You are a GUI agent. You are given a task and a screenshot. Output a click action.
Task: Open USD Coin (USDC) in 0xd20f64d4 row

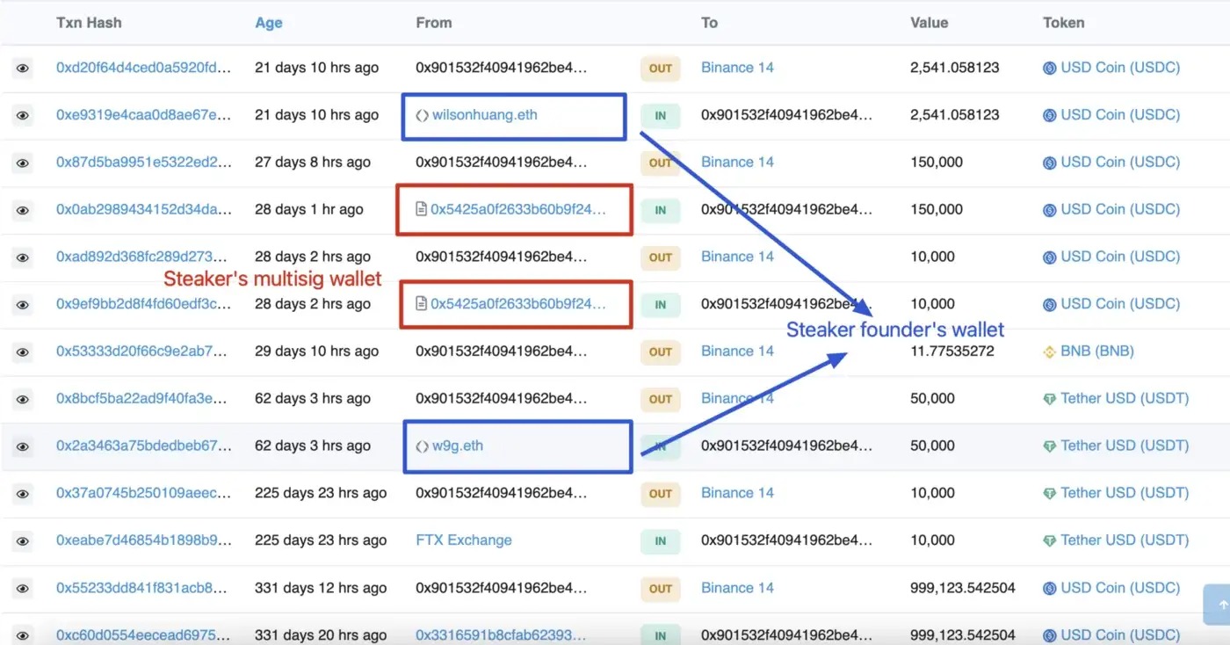[1120, 68]
